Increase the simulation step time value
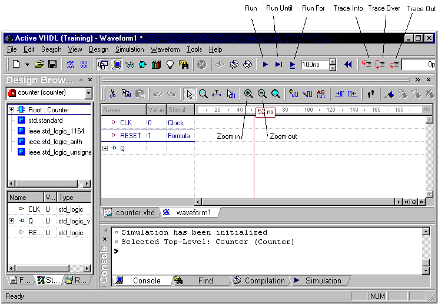This screenshot has height=304, width=438. click(333, 62)
